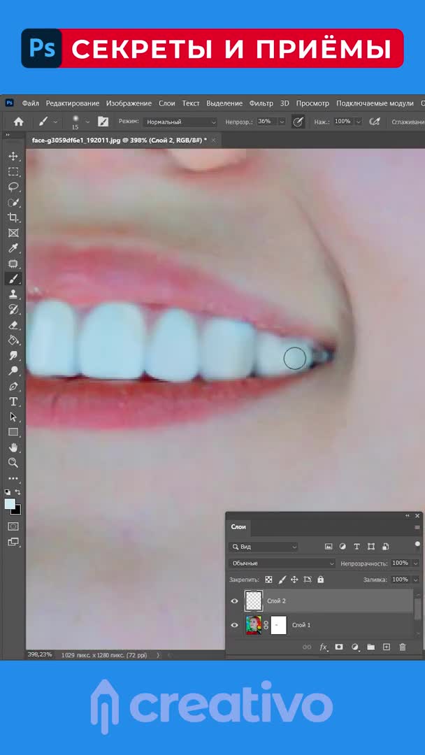Pick the Crop tool
Image resolution: width=425 pixels, height=755 pixels.
13,217
